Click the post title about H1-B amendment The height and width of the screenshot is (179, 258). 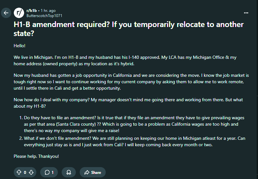point(129,29)
